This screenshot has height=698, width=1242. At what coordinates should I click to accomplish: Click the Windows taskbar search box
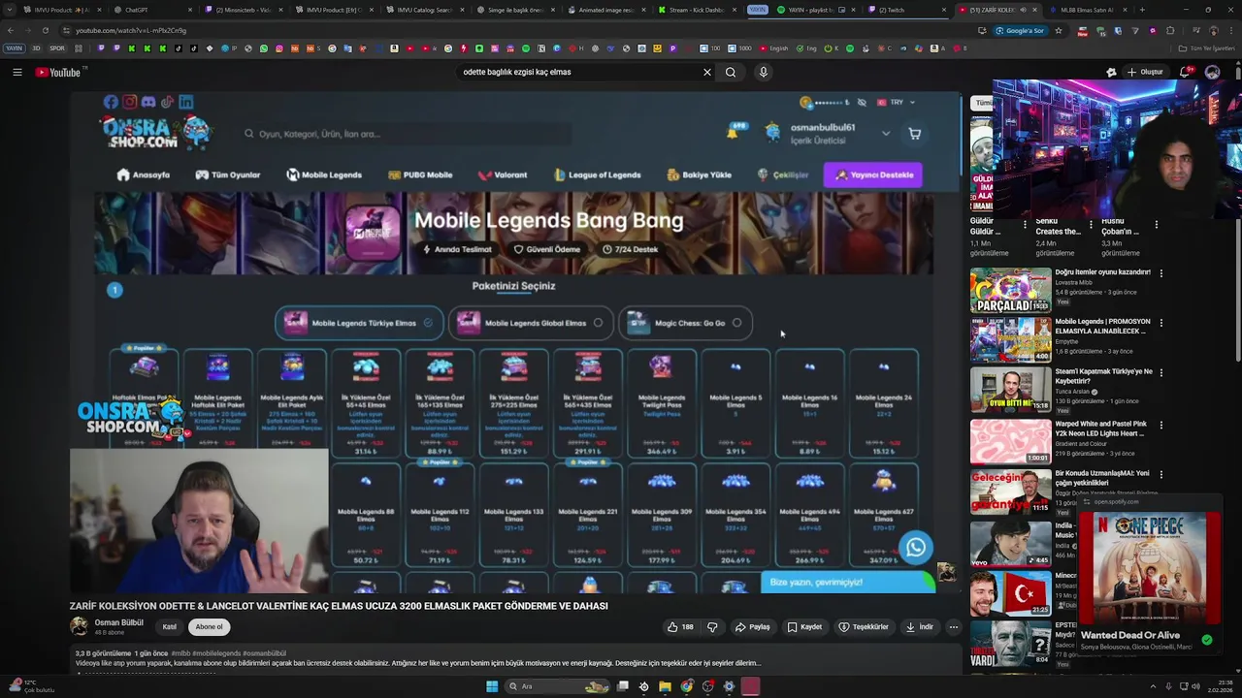coord(558,686)
